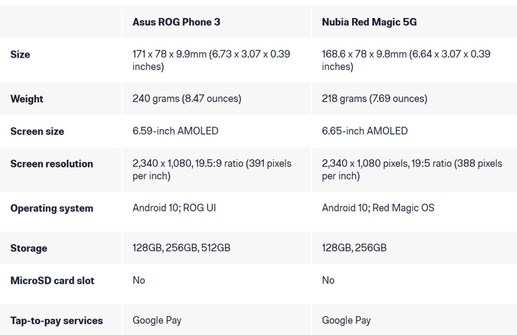The height and width of the screenshot is (335, 517).
Task: Click the Android 10; Red Magic OS cell
Action: 378,208
